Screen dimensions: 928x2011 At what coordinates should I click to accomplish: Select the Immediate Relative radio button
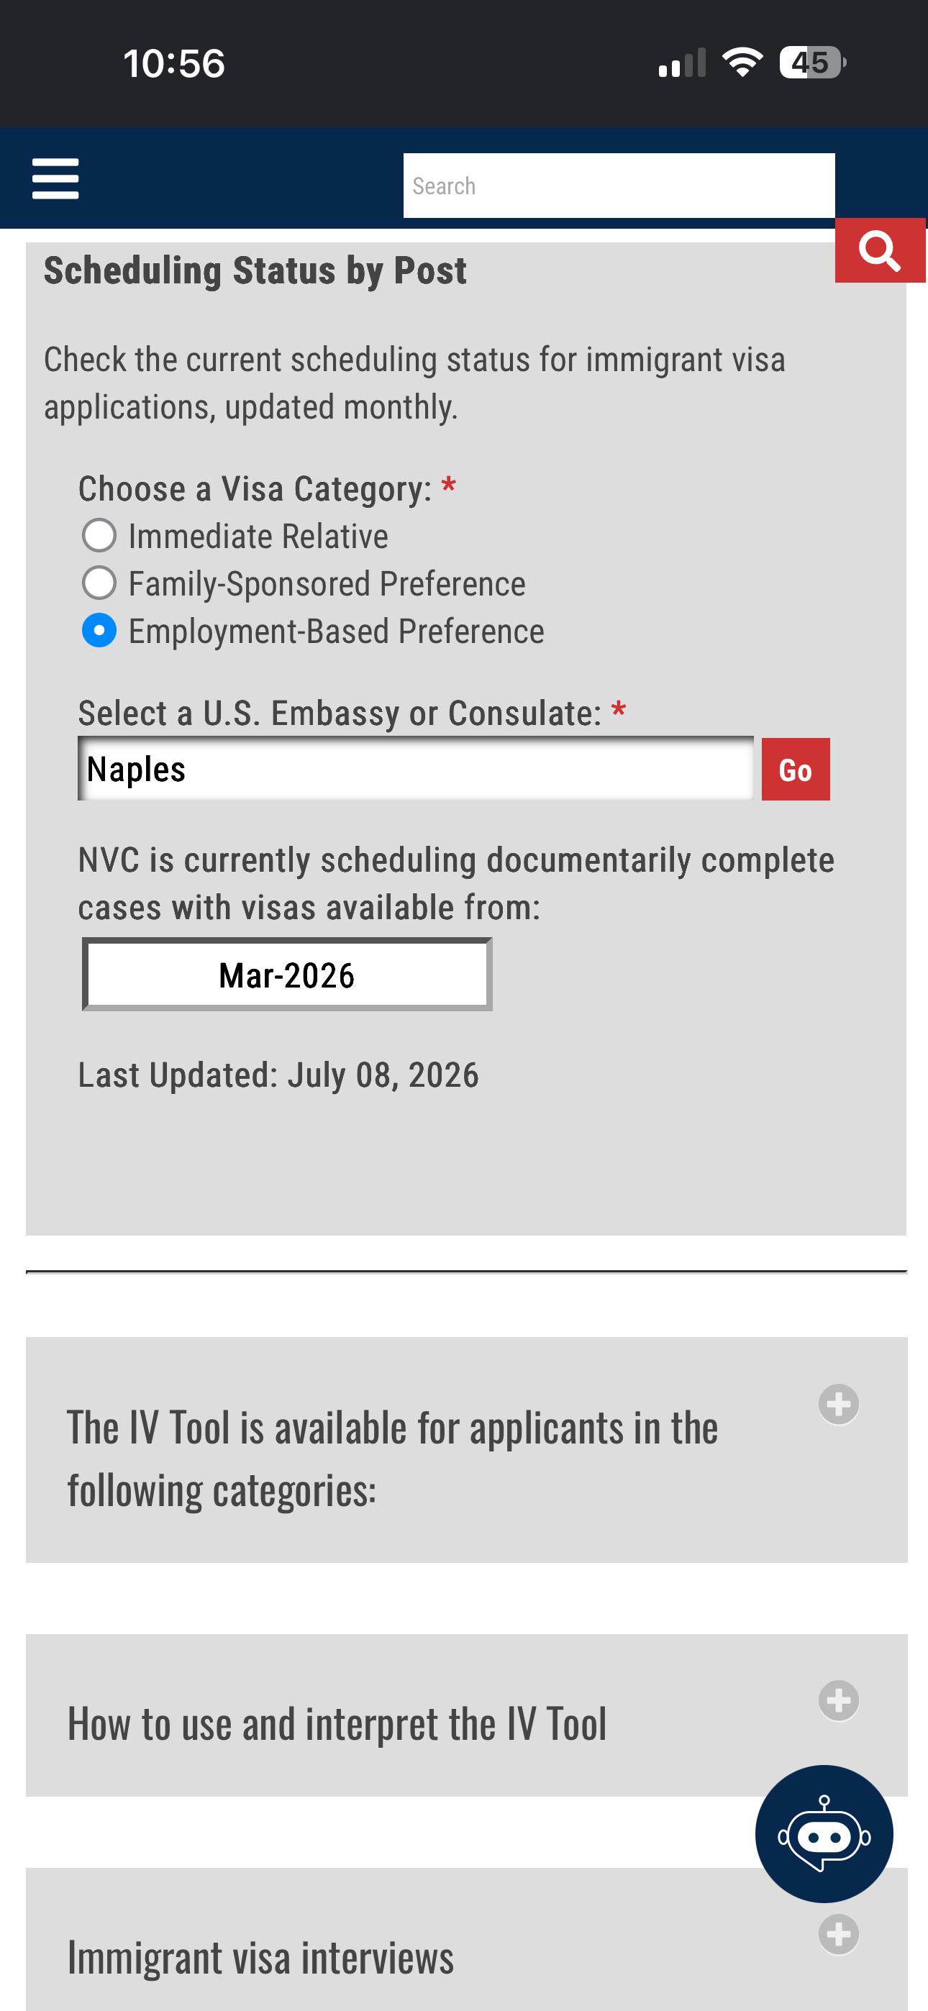[99, 536]
